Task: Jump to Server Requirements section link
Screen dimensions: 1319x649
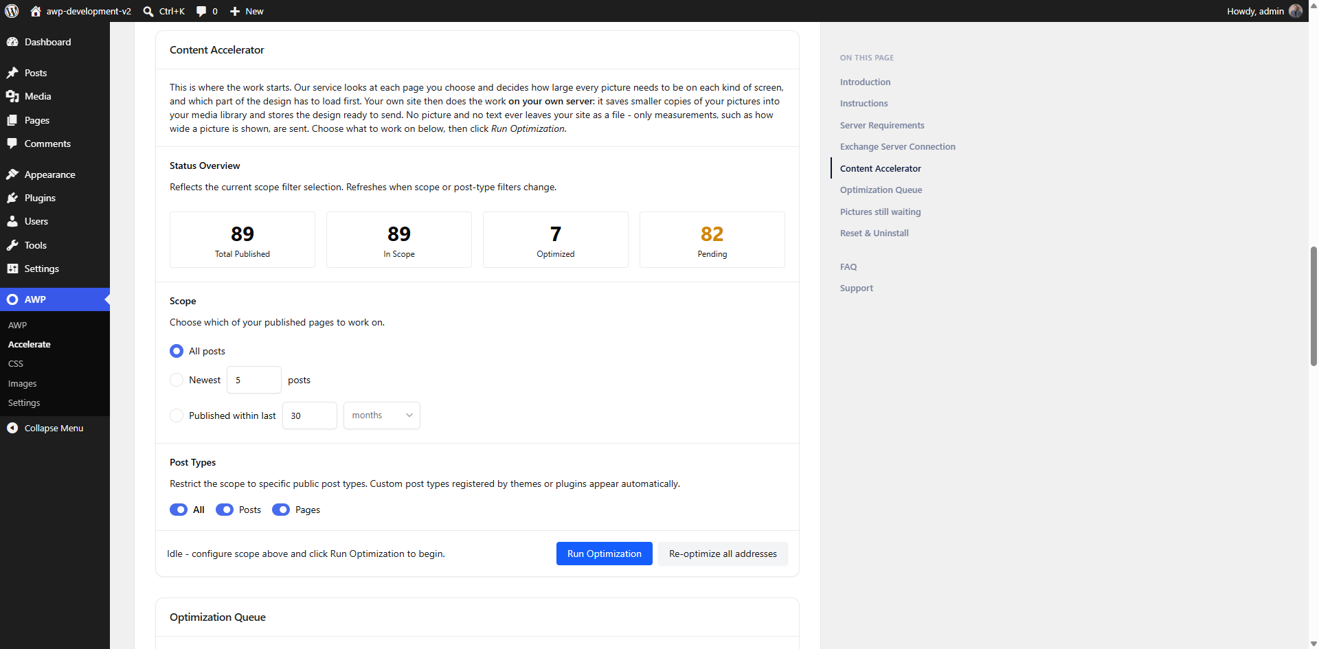Action: [x=882, y=125]
